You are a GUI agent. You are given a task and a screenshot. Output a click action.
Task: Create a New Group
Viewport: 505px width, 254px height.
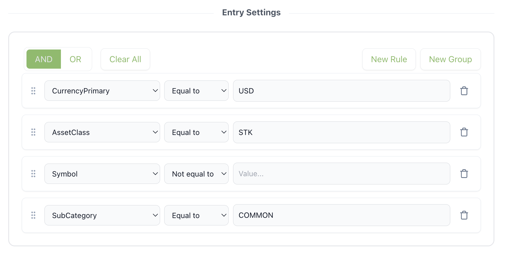(450, 59)
